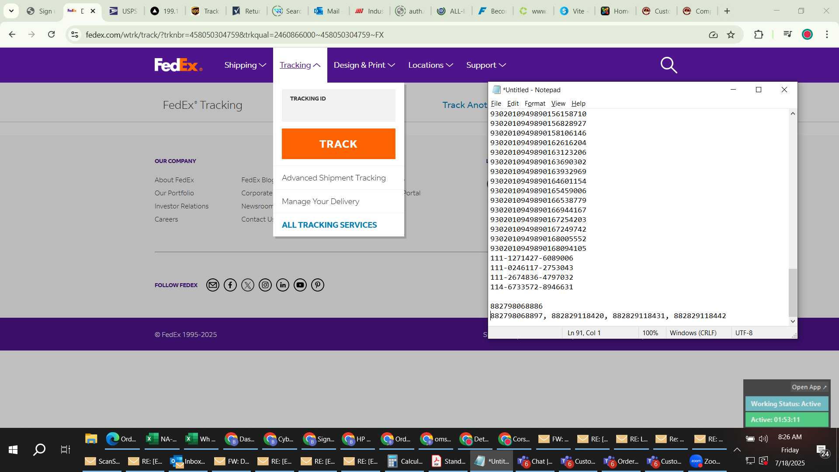This screenshot has height=472, width=839.
Task: Switch to the USPS browser tab
Action: (123, 11)
